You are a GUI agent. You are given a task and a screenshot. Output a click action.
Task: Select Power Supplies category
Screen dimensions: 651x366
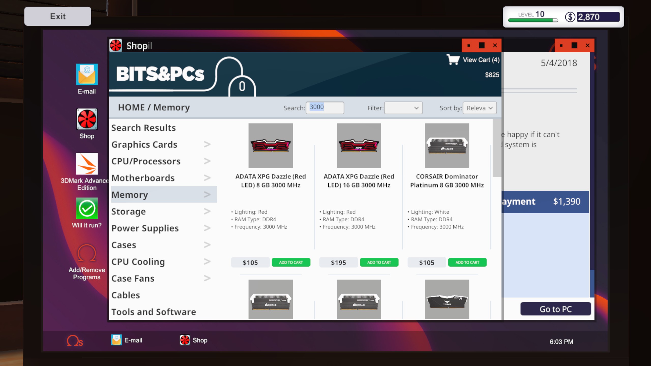145,228
